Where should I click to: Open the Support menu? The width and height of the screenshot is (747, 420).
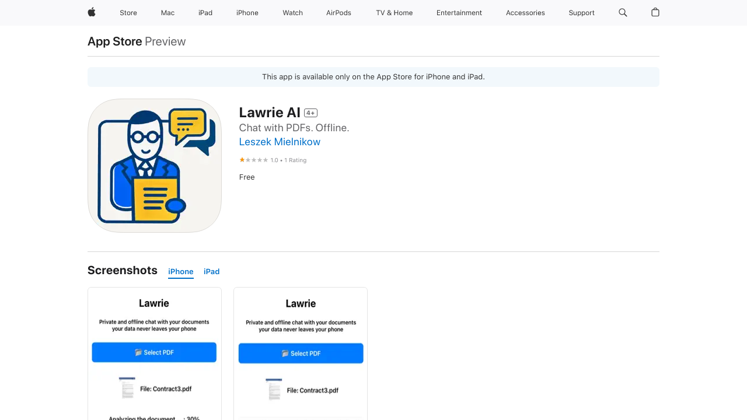[x=582, y=13]
